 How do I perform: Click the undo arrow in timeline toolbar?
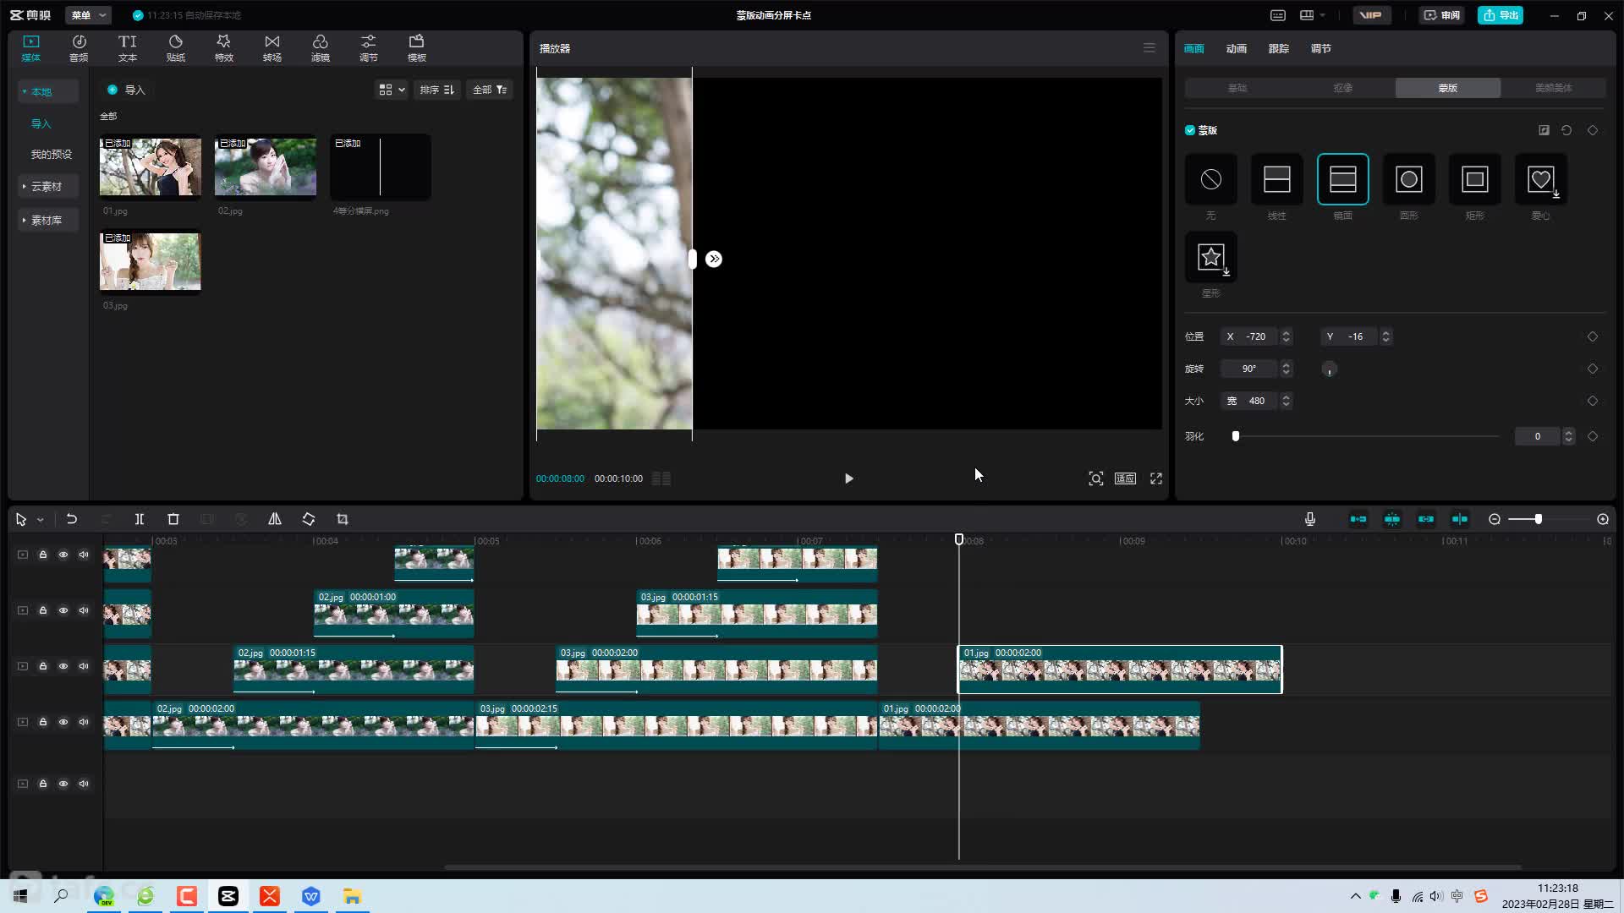(x=72, y=519)
